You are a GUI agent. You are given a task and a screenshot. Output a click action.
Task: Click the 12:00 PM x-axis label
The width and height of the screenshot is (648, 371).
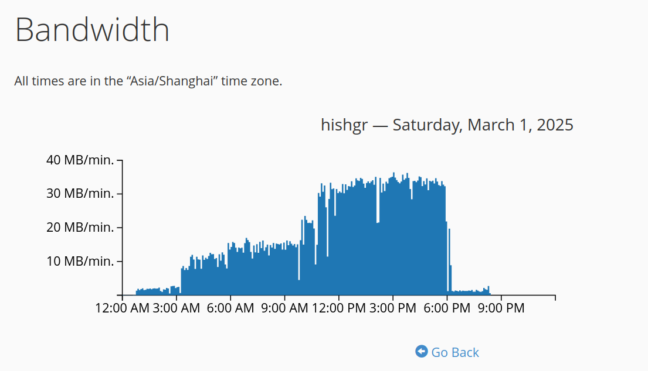[x=338, y=308]
